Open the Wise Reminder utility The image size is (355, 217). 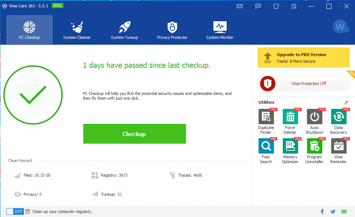click(x=338, y=151)
